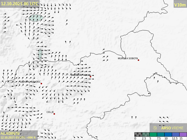Click the ALADIN/SI model label
This screenshot has height=140, width=187.
(10, 133)
